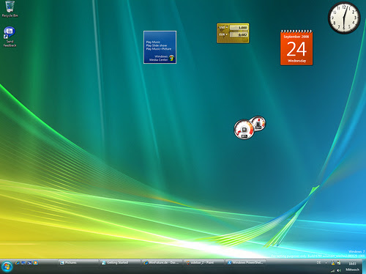Click the Show Desktop Quick Launch icon
Screen dimensions: 366x274
coord(23,263)
